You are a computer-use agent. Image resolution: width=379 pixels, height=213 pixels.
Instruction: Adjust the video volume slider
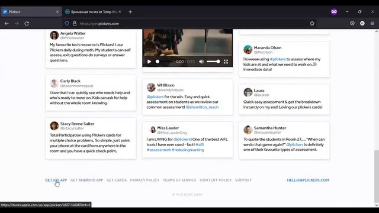pyautogui.click(x=213, y=62)
